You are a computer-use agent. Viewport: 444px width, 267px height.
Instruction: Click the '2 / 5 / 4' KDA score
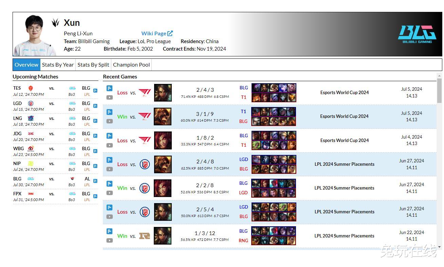pos(205,209)
